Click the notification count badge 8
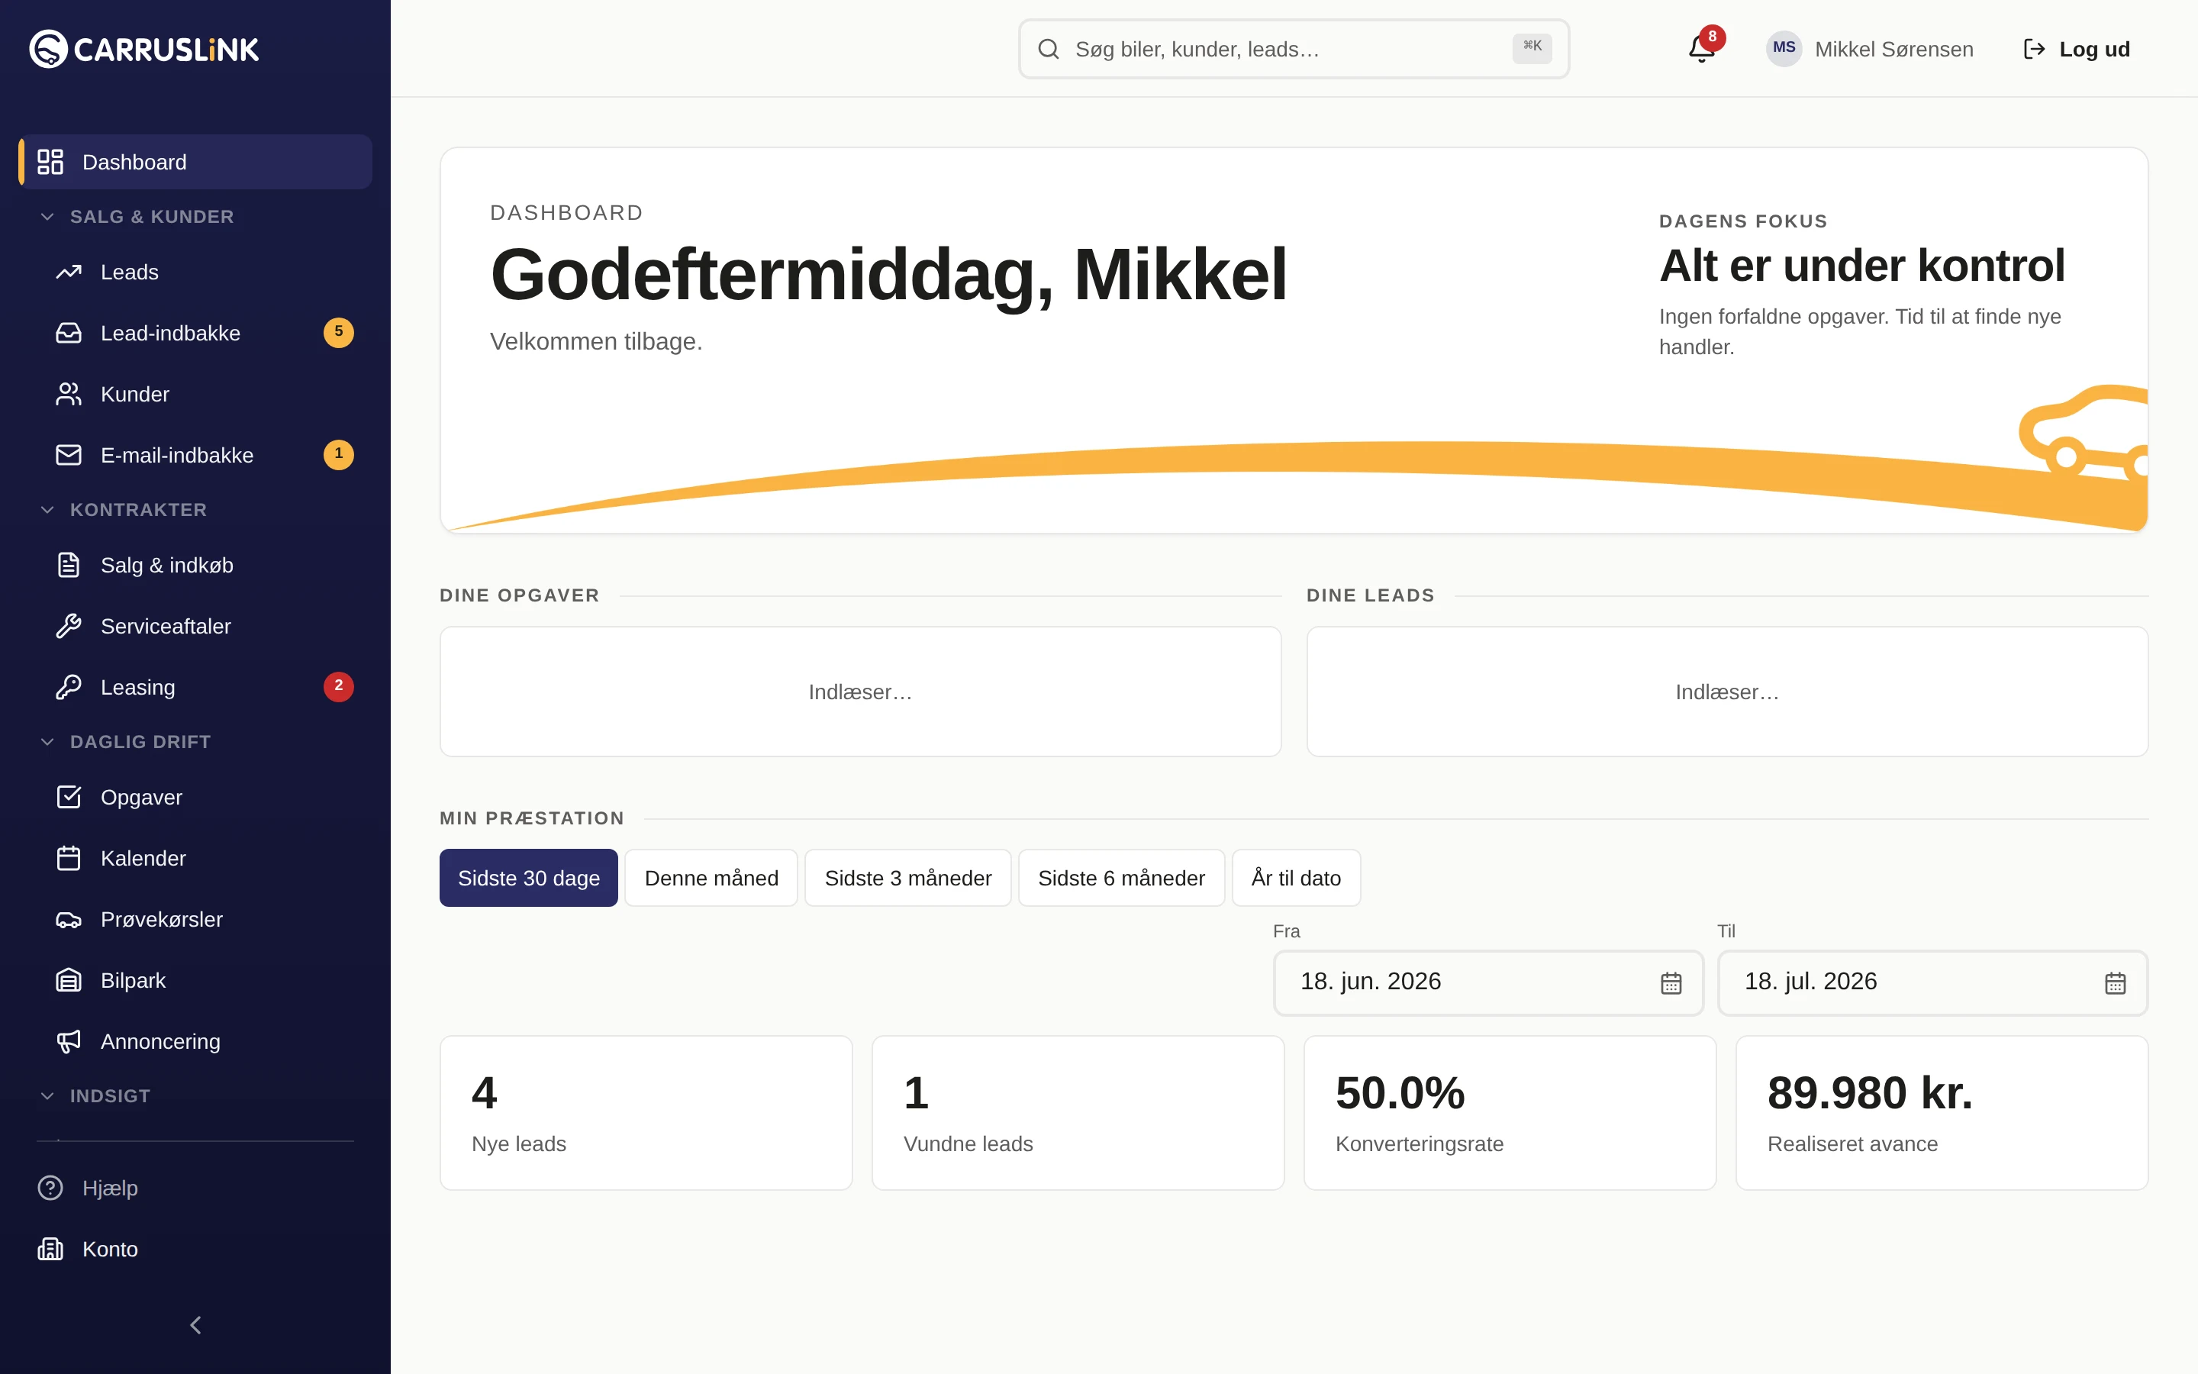 coord(1712,37)
